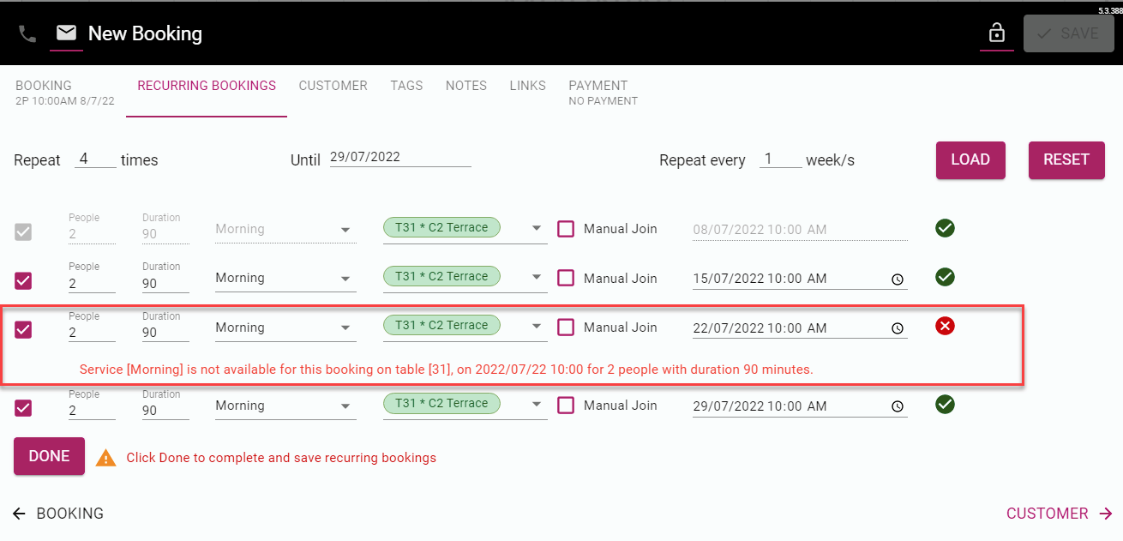Open the Morning service dropdown on the 22/07 row

[345, 327]
